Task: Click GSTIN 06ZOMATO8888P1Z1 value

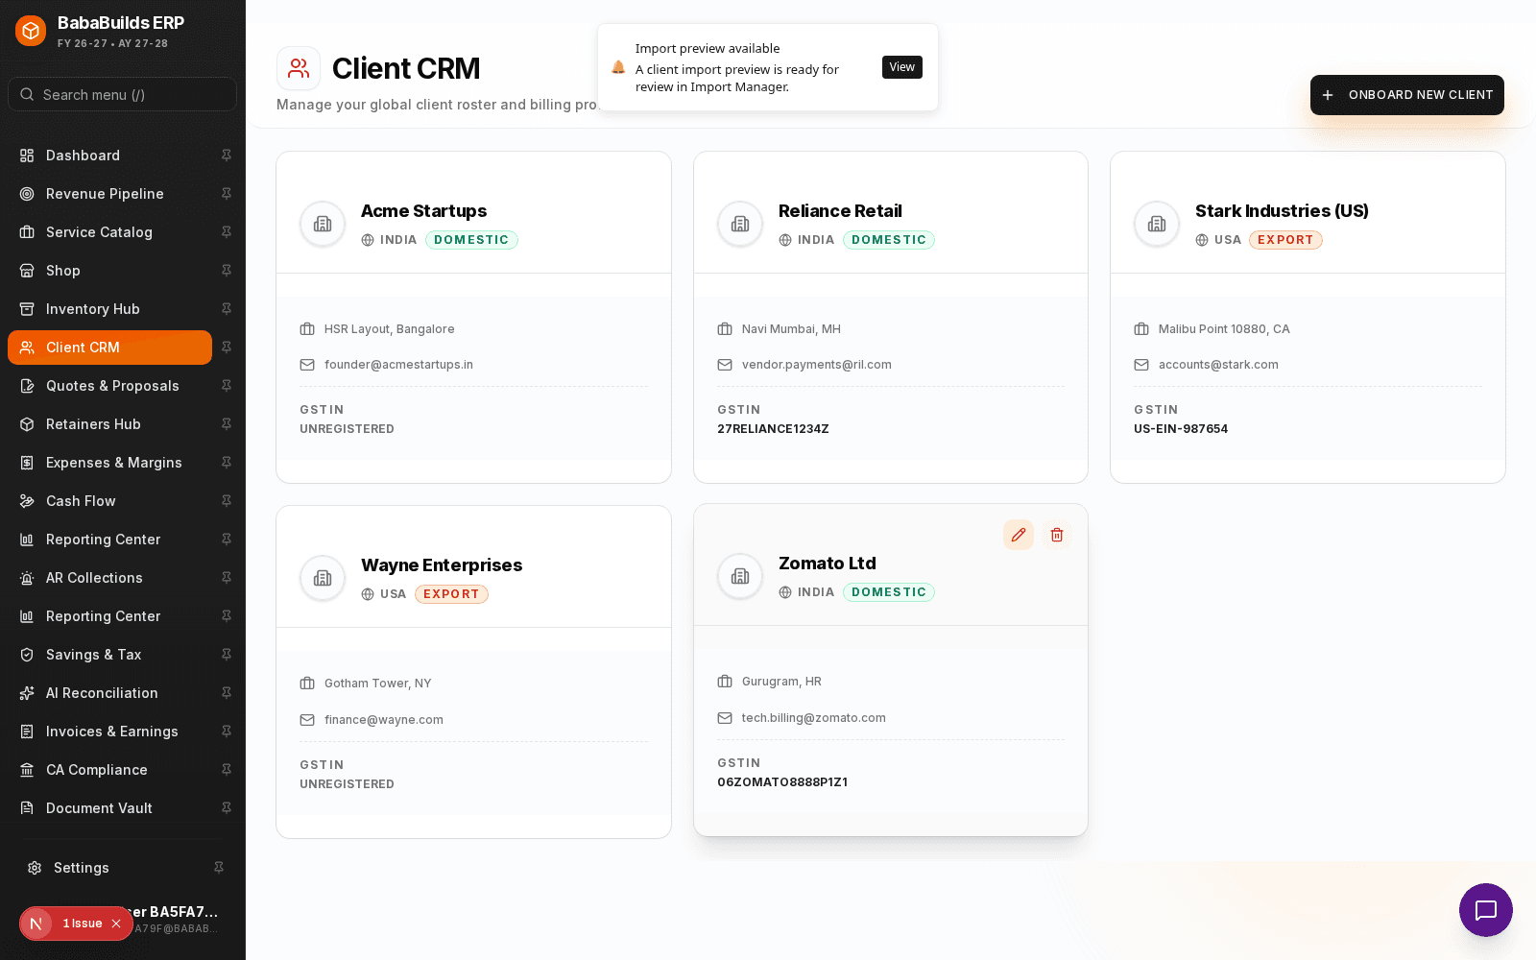Action: point(782,782)
